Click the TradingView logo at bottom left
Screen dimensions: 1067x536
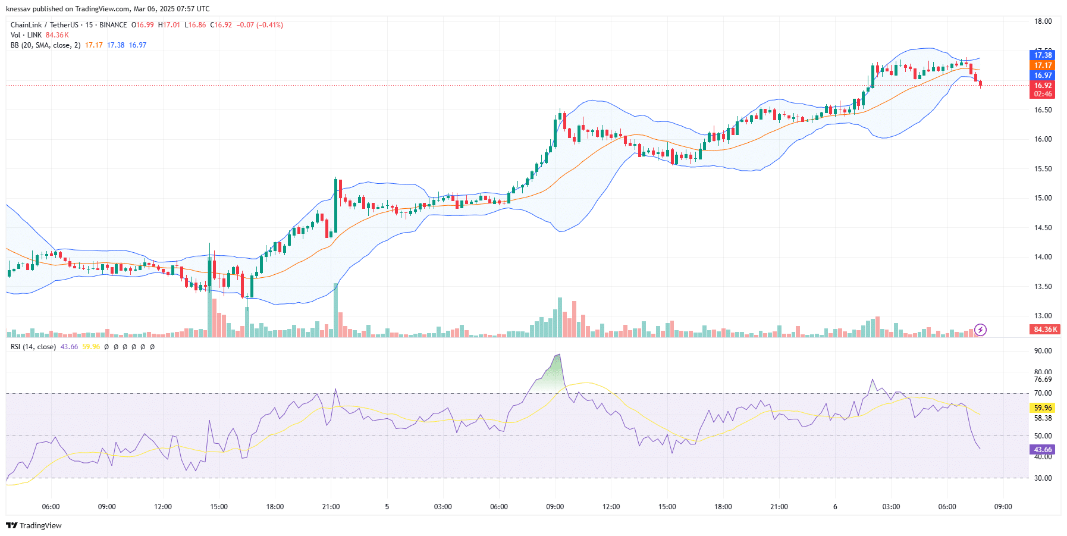pos(34,525)
